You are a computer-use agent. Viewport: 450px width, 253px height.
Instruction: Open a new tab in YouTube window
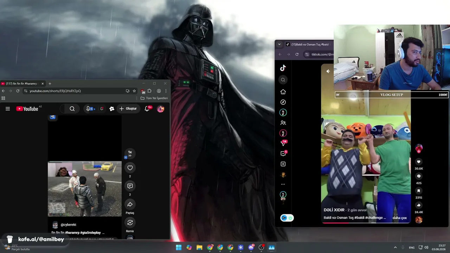click(50, 84)
